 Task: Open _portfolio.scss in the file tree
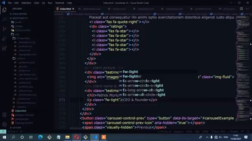click(26, 87)
